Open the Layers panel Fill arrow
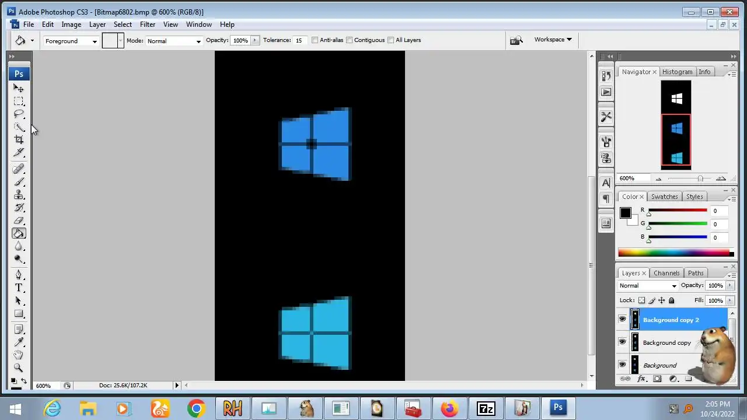Image resolution: width=747 pixels, height=420 pixels. coord(729,300)
